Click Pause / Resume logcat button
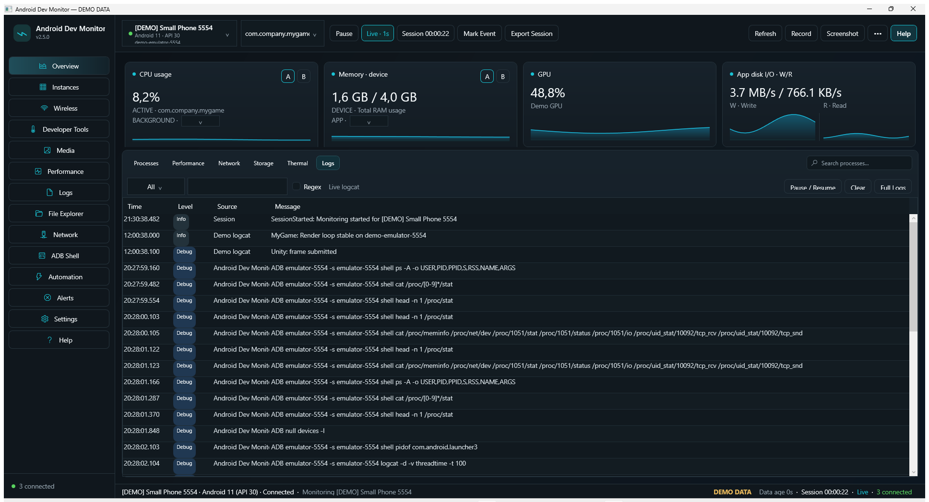Viewport: 929px width, 502px height. click(813, 187)
